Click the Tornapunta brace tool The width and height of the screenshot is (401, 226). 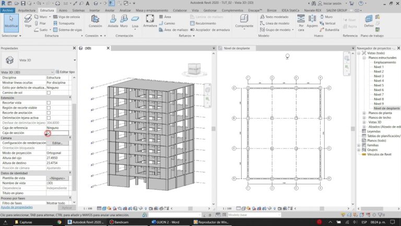pos(64,24)
